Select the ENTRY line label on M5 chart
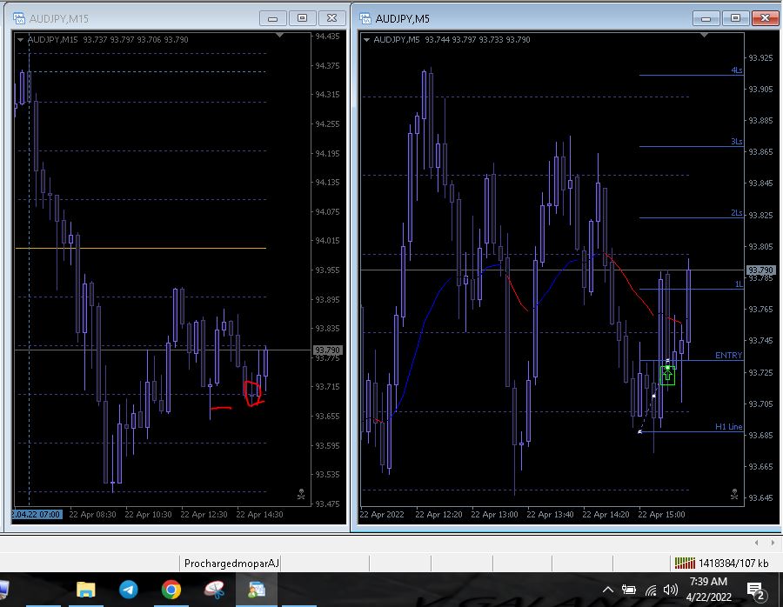The width and height of the screenshot is (783, 607). click(x=728, y=355)
